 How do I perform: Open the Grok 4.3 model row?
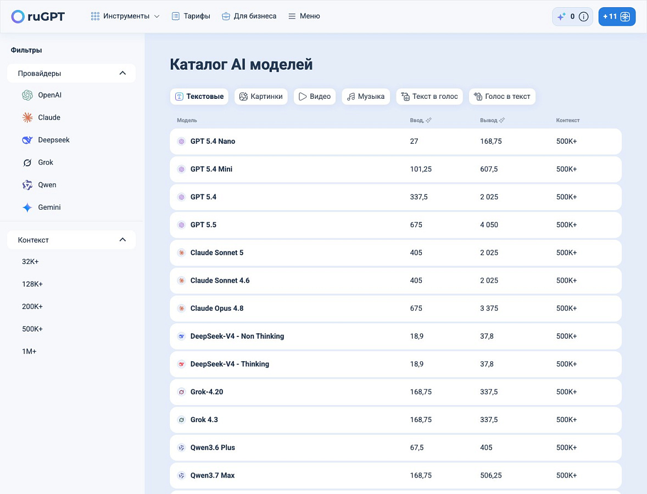click(x=395, y=420)
